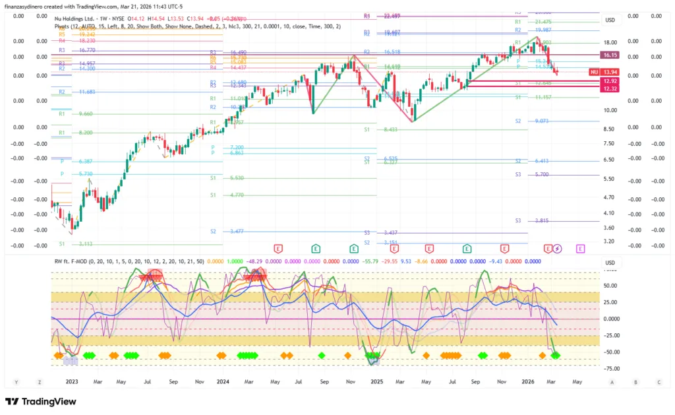The width and height of the screenshot is (675, 415).
Task: Open the USD selector on the indicator pane
Action: [611, 263]
